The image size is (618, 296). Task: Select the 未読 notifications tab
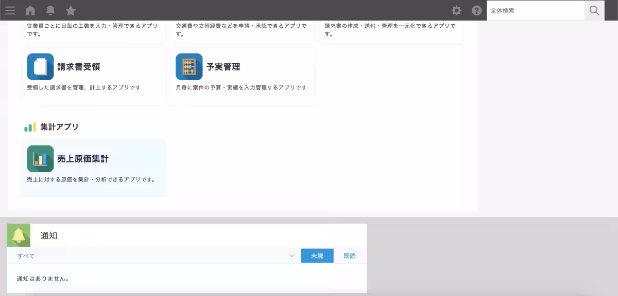click(317, 255)
